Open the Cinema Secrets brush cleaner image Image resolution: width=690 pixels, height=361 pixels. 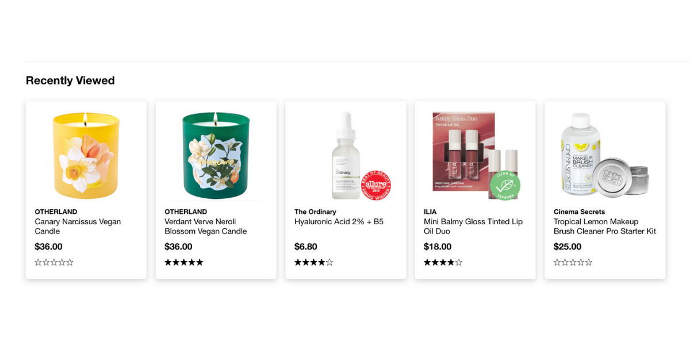pyautogui.click(x=605, y=155)
